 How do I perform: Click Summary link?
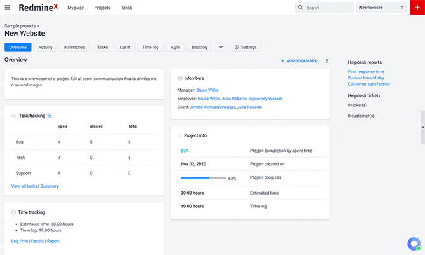click(x=50, y=186)
